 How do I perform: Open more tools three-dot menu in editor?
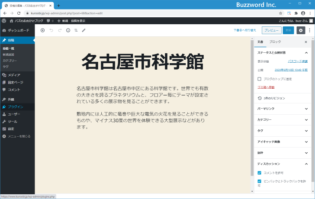click(x=309, y=30)
